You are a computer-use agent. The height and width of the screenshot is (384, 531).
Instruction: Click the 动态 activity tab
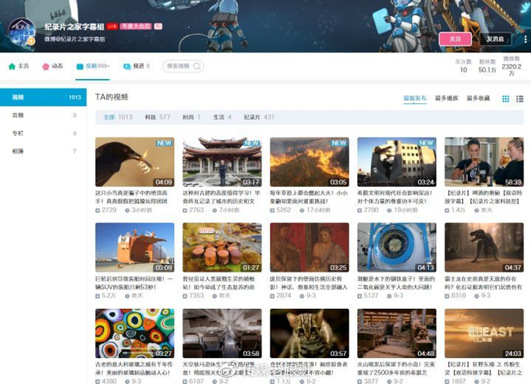pos(52,66)
